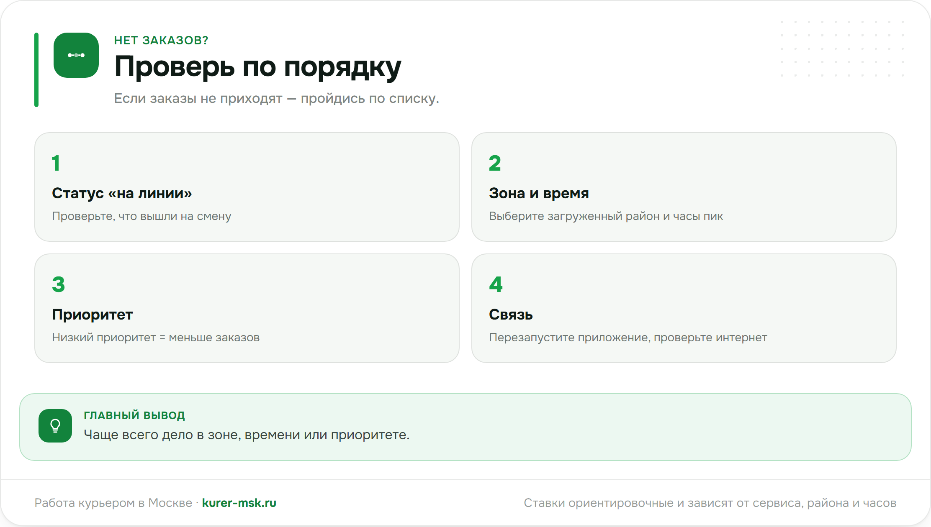Click the text «Проверьте, что вышли на смену»
931x527 pixels.
[x=141, y=216]
